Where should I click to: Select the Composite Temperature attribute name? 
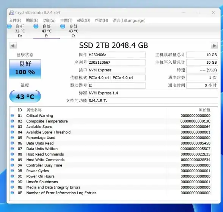click(47, 121)
